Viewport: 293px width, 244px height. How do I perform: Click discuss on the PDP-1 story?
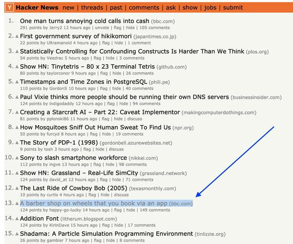pyautogui.click(x=116, y=150)
